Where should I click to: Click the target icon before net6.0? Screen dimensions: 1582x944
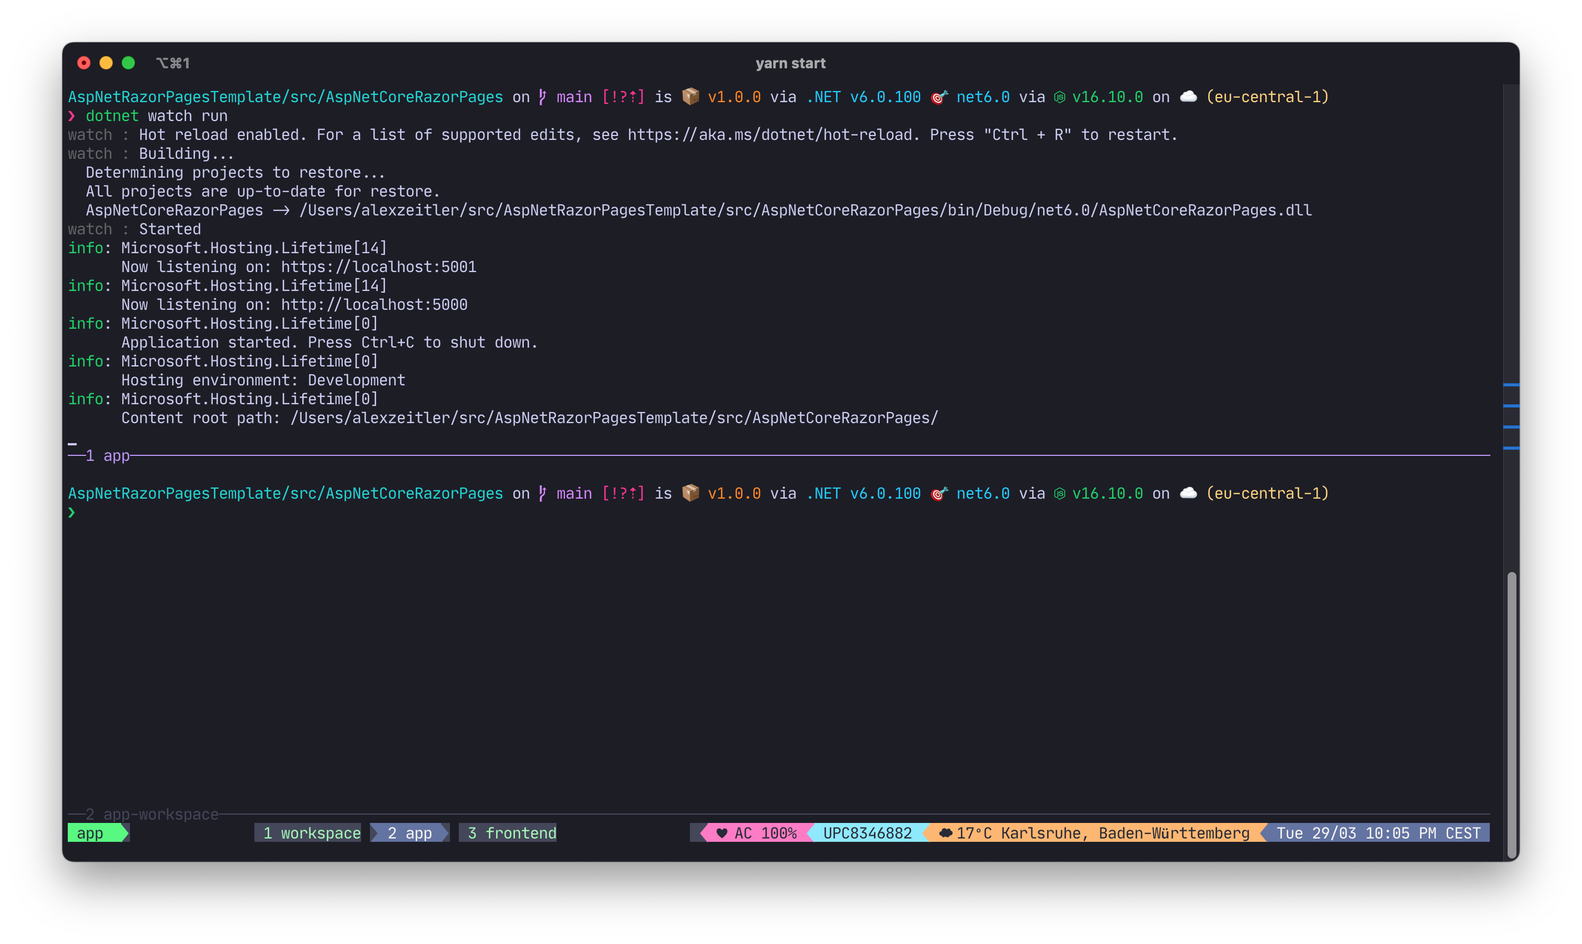[939, 97]
